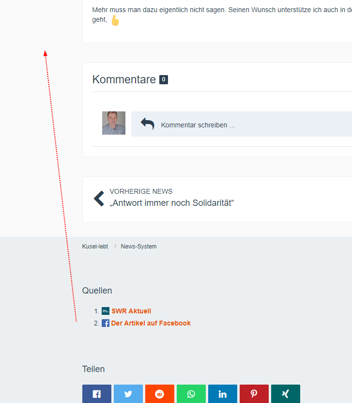Viewport: 352px width, 403px height.
Task: Click the Kommentare count badge
Action: click(164, 79)
